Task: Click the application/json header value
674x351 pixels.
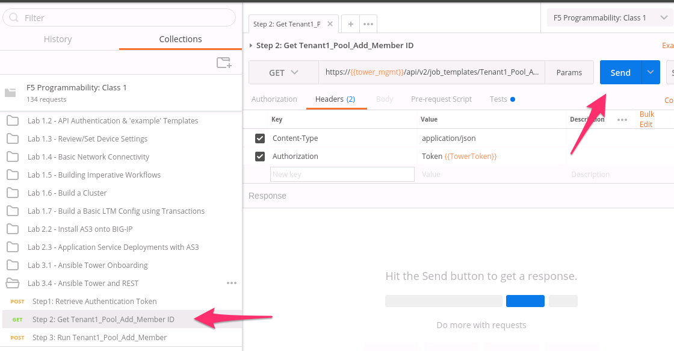Action: click(x=449, y=138)
